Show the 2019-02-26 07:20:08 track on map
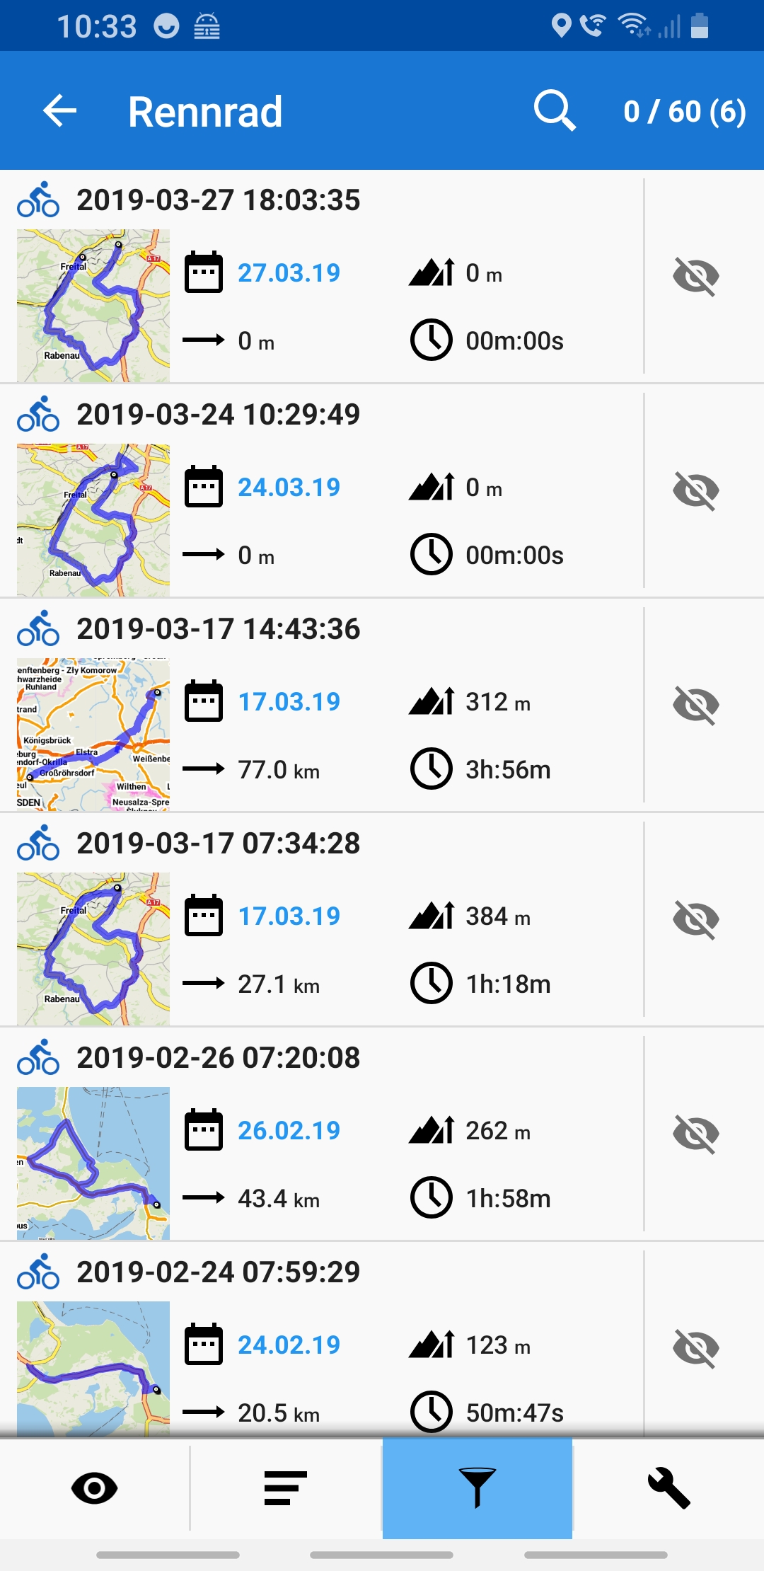This screenshot has height=1571, width=764. coord(696,1134)
